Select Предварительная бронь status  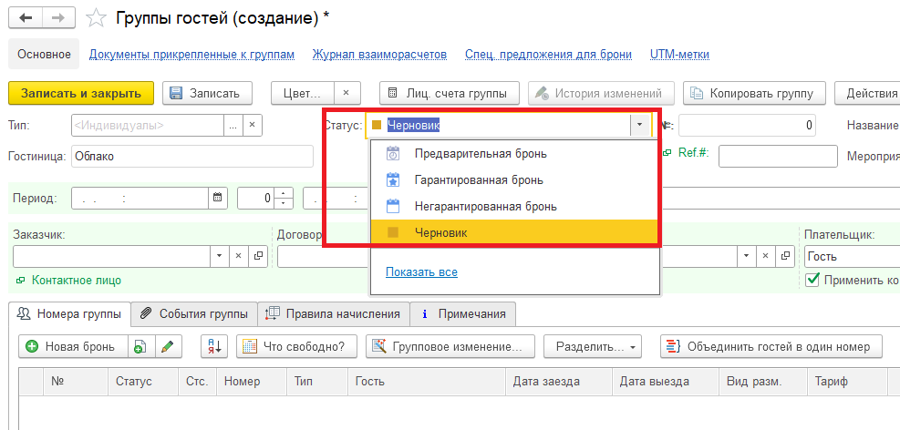pos(513,154)
